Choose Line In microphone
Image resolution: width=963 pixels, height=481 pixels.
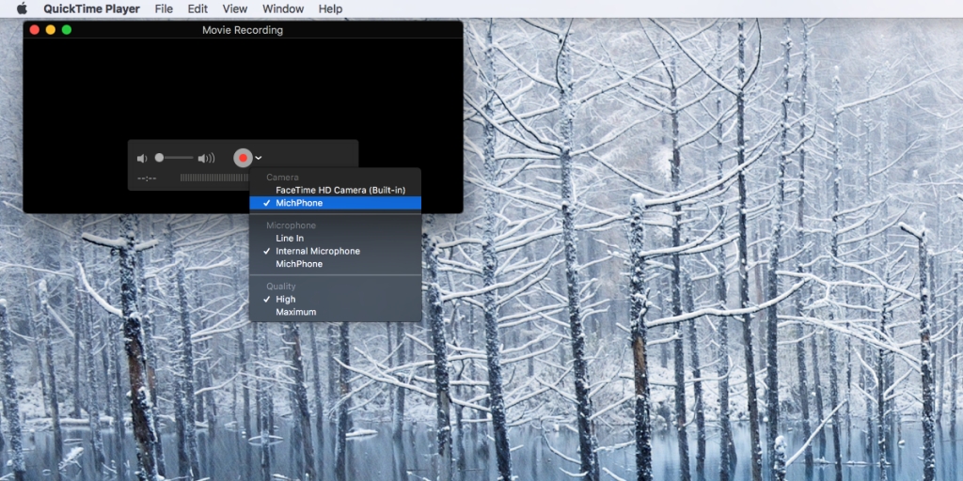(x=336, y=238)
